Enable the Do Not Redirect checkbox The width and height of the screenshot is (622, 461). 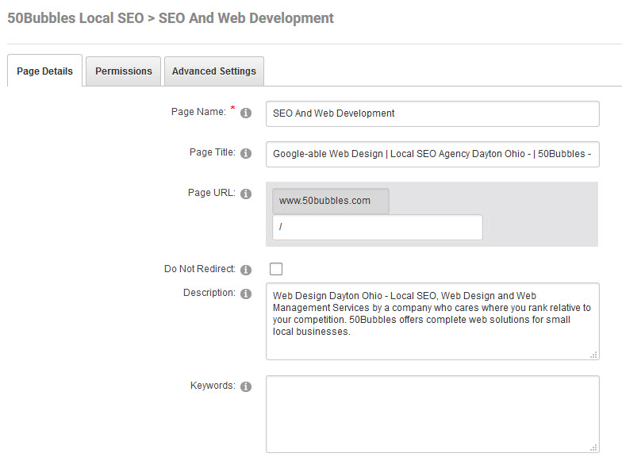coord(276,269)
